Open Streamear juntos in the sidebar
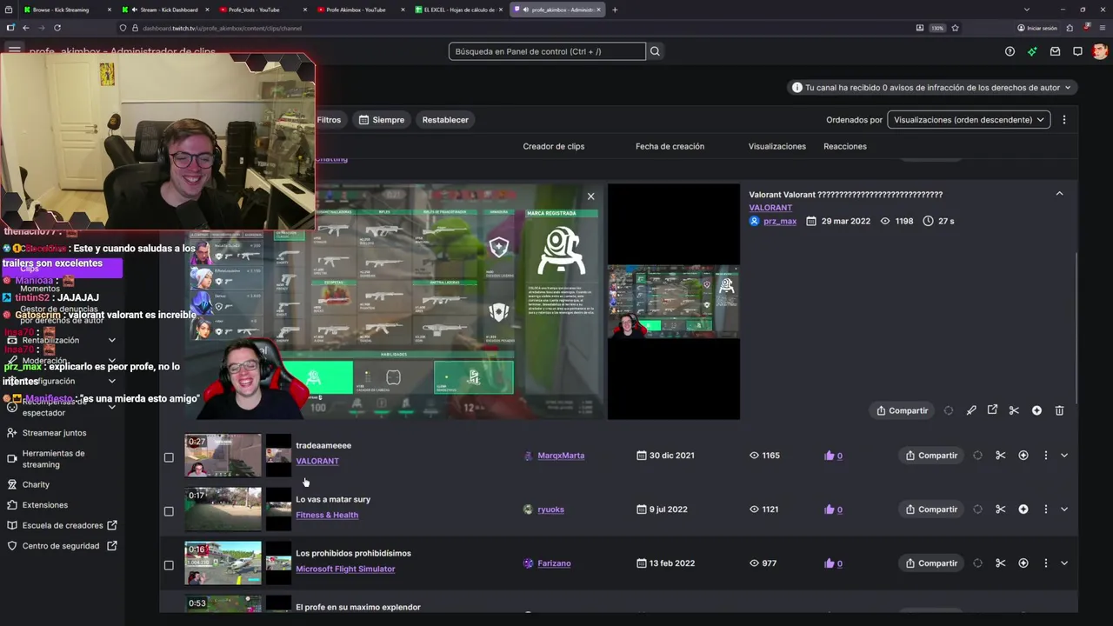The image size is (1113, 626). 55,433
